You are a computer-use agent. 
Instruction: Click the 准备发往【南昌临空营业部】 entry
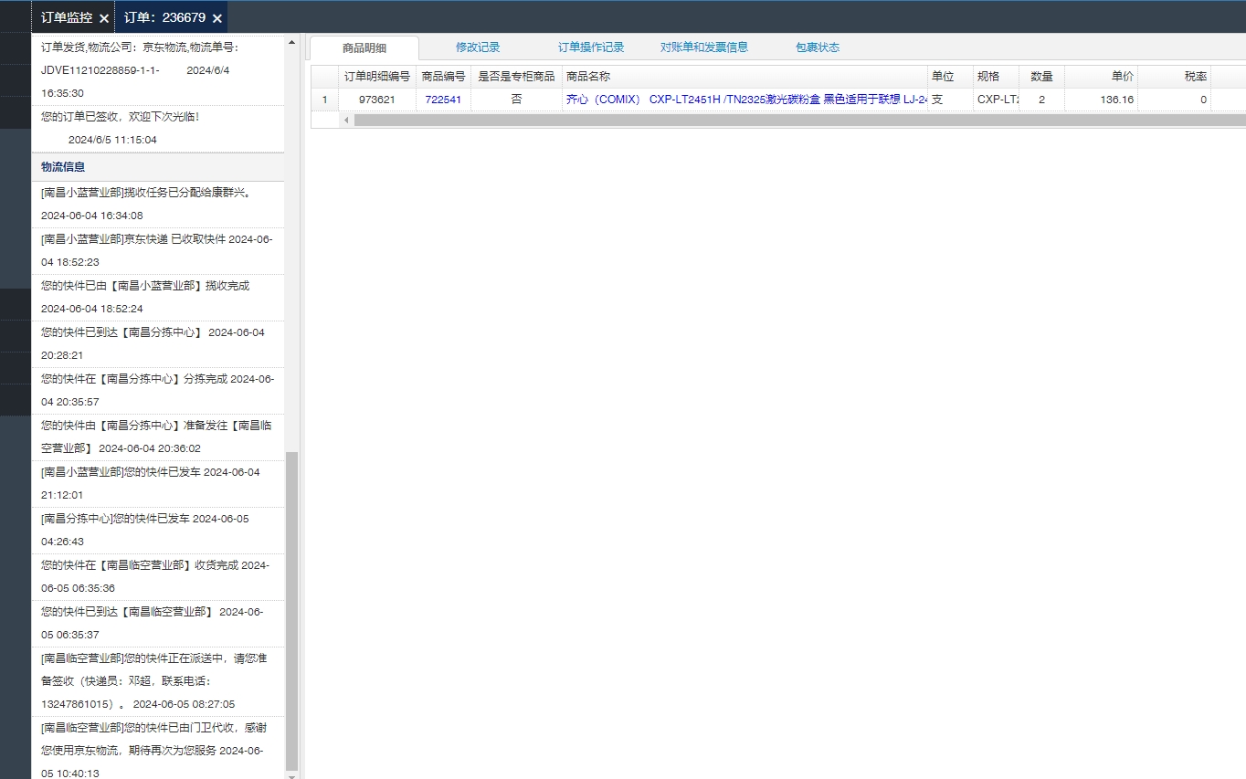point(158,437)
